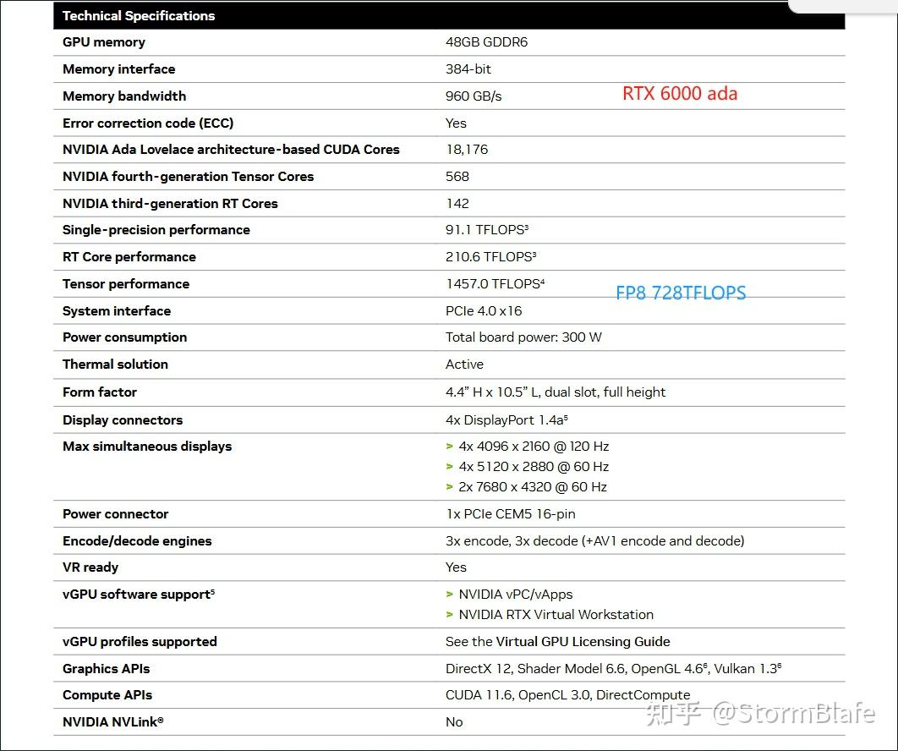898x751 pixels.
Task: Click the Virtual GPU Licensing Guide link
Action: point(583,642)
